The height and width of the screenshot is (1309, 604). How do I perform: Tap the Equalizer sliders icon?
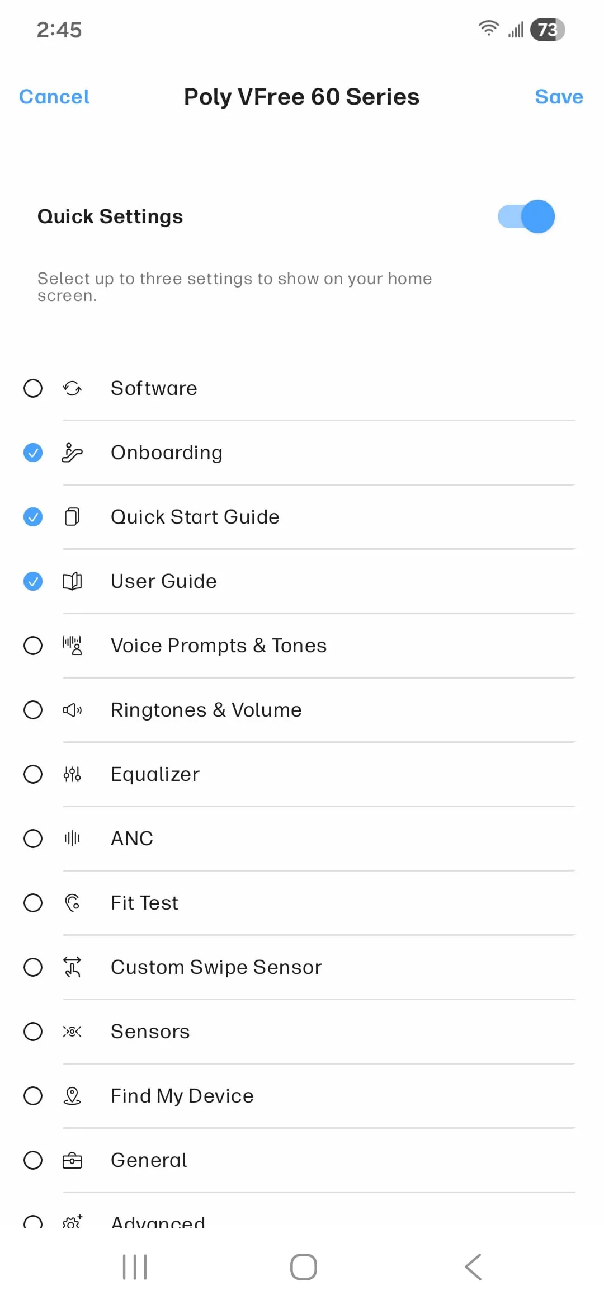point(72,774)
